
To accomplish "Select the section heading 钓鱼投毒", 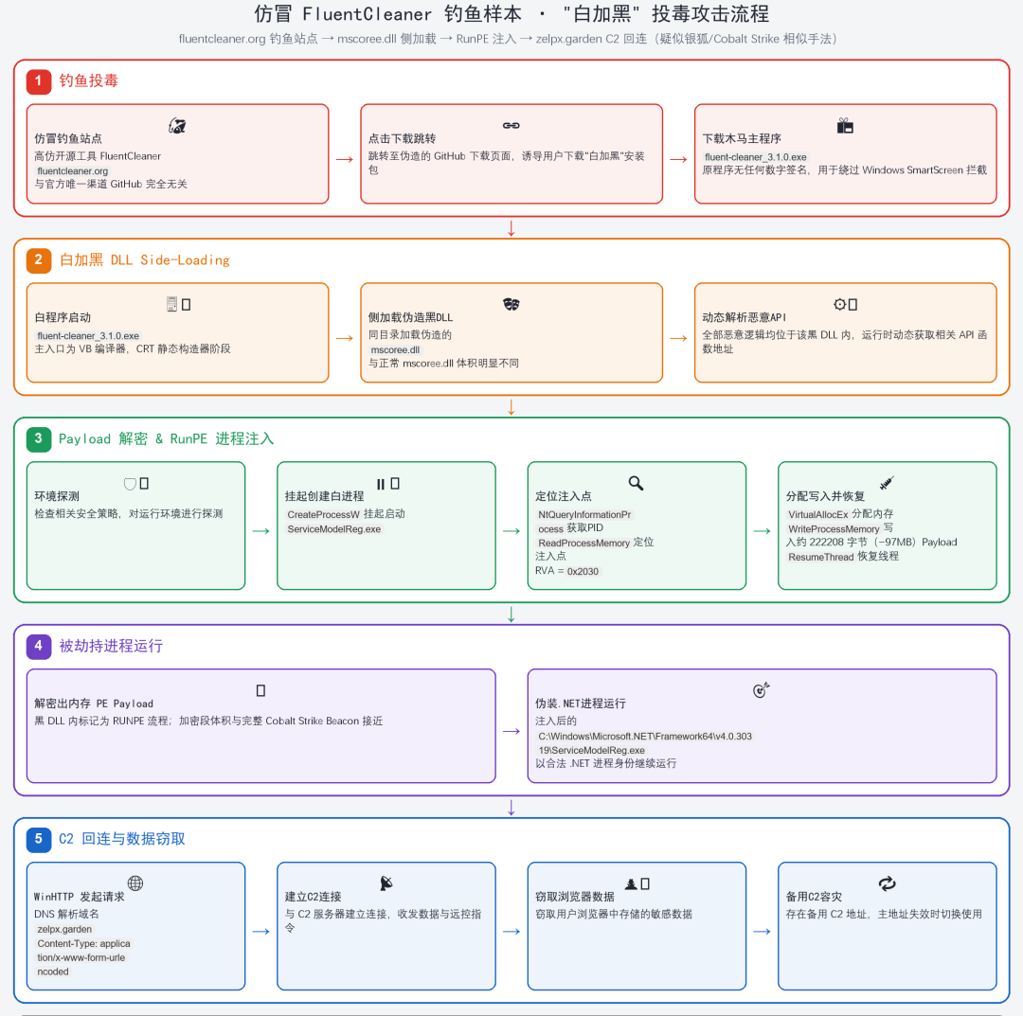I will tap(89, 80).
